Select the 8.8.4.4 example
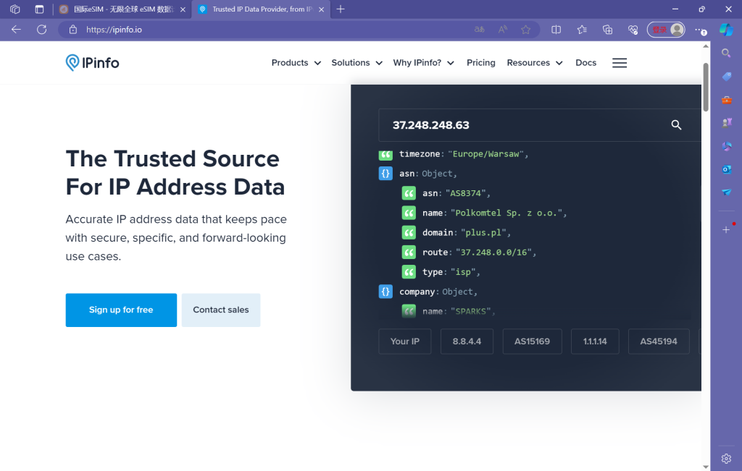742x471 pixels. point(467,341)
